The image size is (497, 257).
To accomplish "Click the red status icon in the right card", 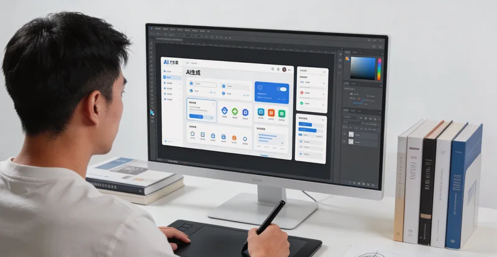I will point(302,93).
